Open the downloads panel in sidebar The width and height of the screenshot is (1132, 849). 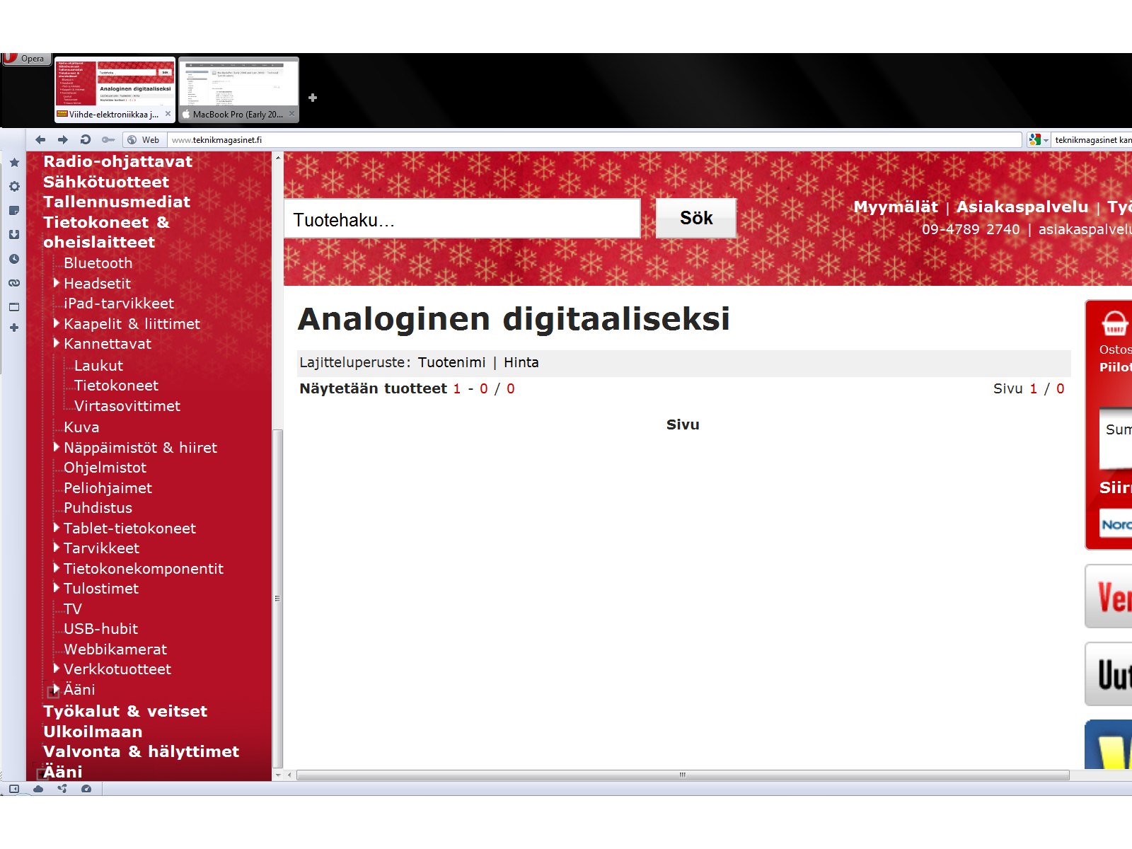14,235
